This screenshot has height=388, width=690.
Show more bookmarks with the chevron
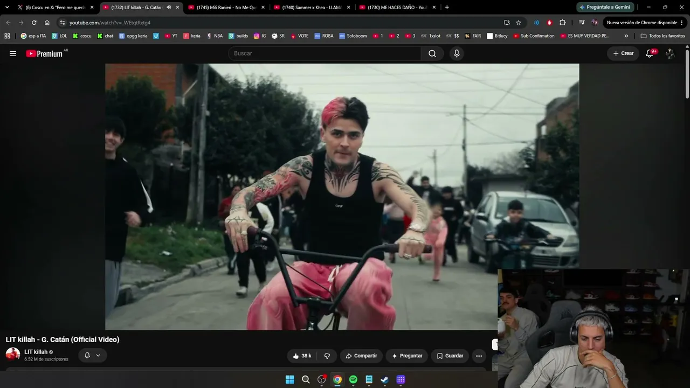(626, 36)
